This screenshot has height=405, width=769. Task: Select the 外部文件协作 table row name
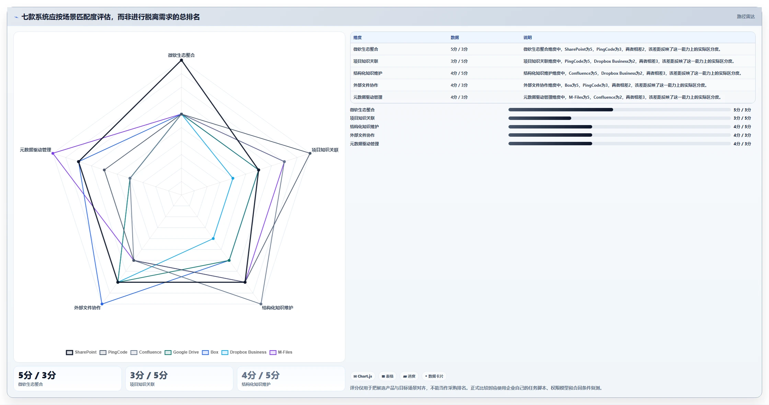click(366, 85)
